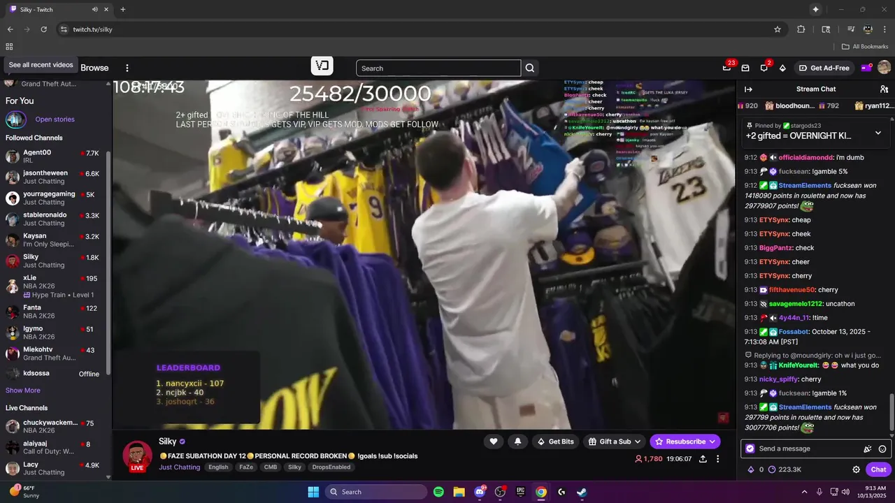Screen dimensions: 895x503
Task: Open Chrome apps grid icon in bookmarks bar
Action: (9, 47)
